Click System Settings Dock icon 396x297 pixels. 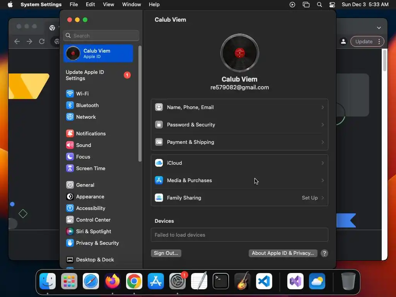point(177,281)
